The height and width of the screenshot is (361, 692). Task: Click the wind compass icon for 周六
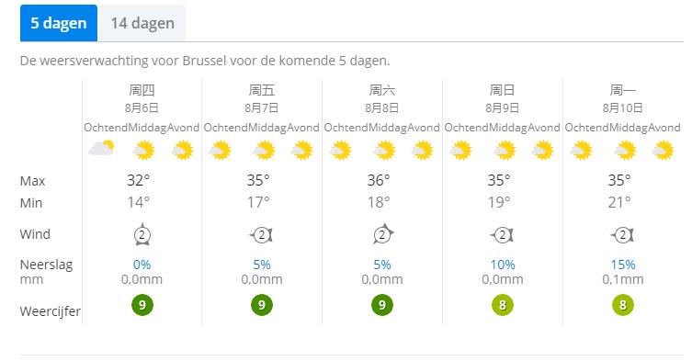382,234
